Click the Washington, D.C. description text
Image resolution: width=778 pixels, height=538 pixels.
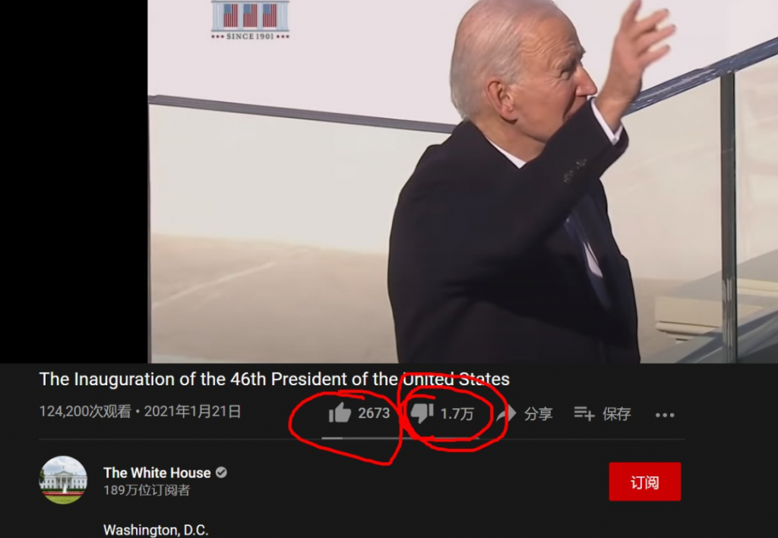156,530
